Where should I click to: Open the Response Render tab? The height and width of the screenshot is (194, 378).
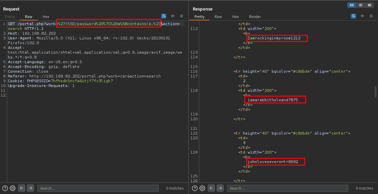[x=255, y=17]
